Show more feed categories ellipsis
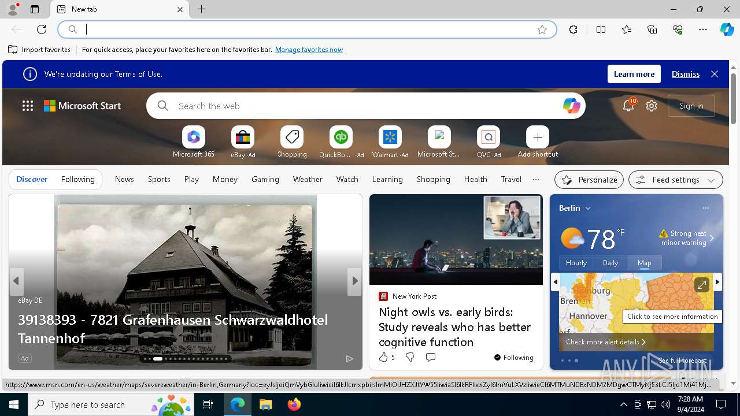 pos(536,180)
